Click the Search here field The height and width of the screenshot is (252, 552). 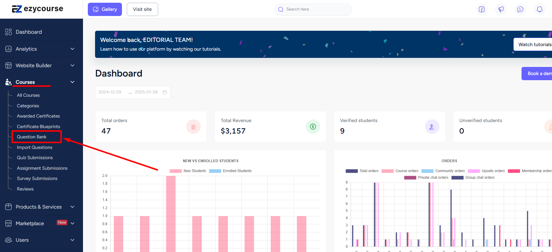point(313,9)
